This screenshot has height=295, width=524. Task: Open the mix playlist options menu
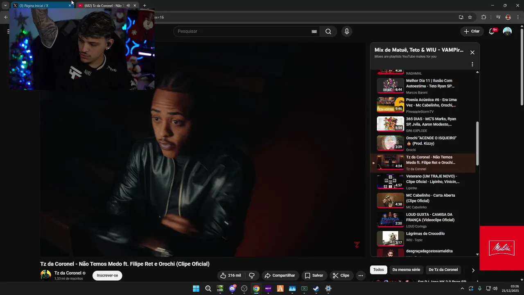(472, 64)
